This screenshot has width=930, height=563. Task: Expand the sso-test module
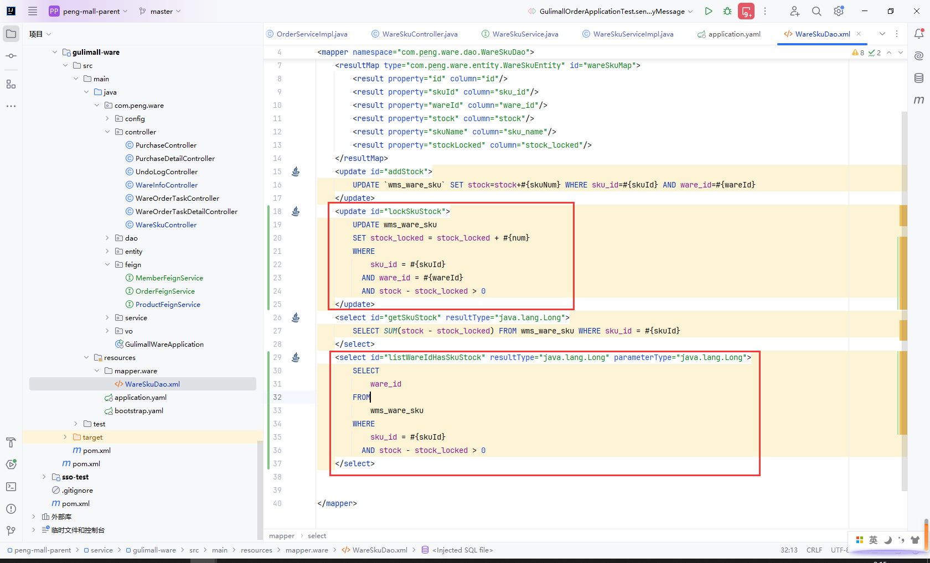pyautogui.click(x=44, y=477)
